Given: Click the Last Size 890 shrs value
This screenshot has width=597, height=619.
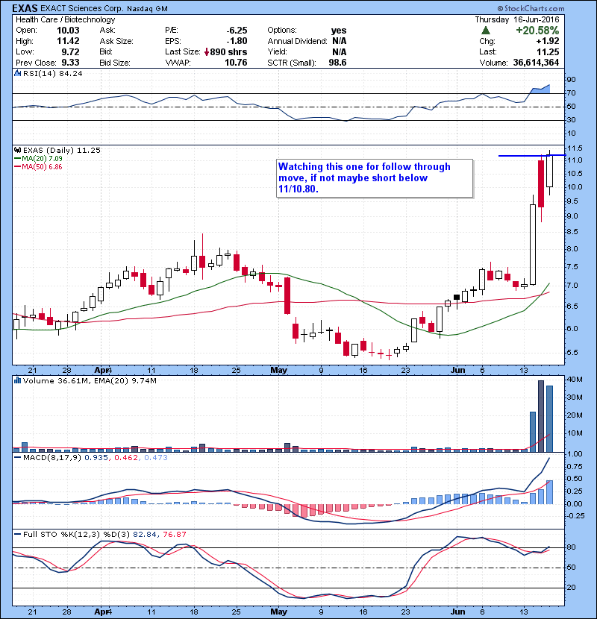Looking at the screenshot, I should pos(228,51).
